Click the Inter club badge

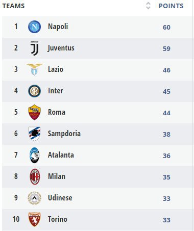pos(34,91)
